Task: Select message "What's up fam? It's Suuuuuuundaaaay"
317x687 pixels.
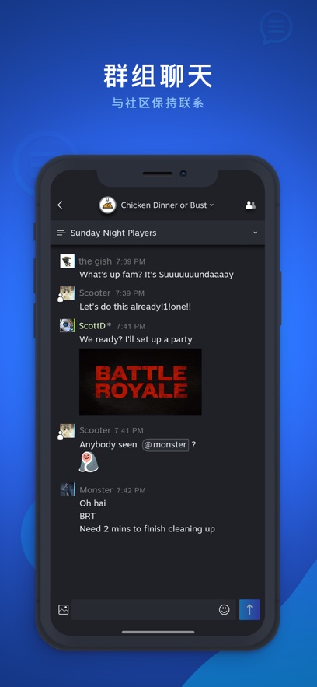Action: [x=156, y=275]
